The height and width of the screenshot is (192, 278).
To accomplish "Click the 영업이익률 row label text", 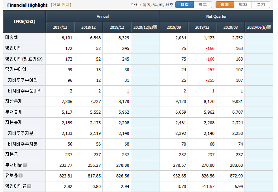I will (x=16, y=186).
